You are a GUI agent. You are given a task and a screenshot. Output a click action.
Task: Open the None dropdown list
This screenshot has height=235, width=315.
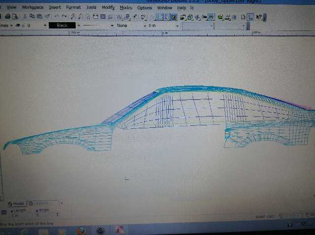click(x=144, y=25)
